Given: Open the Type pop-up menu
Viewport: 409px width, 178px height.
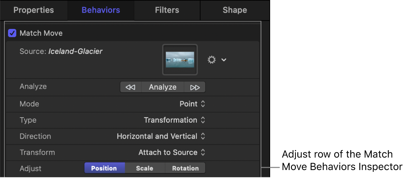Looking at the screenshot, I should pos(174,120).
